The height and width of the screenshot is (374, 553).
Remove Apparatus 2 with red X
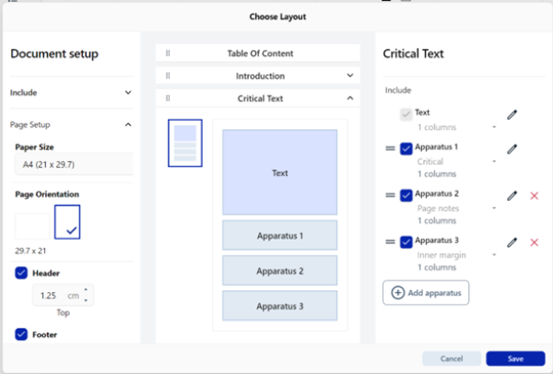[534, 195]
